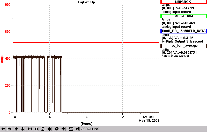Select the hac_bcm_average legend entry
Image resolution: width=207 pixels, height=132 pixels.
pyautogui.click(x=184, y=46)
